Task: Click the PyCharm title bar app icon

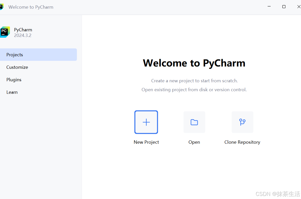Action: click(x=2, y=7)
